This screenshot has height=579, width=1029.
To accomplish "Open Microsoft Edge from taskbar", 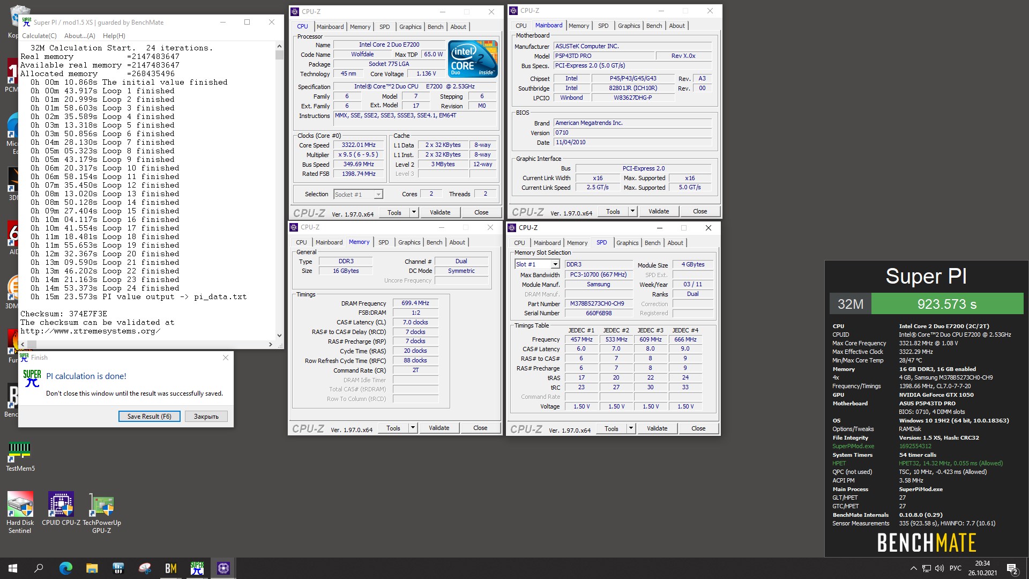I will 65,568.
